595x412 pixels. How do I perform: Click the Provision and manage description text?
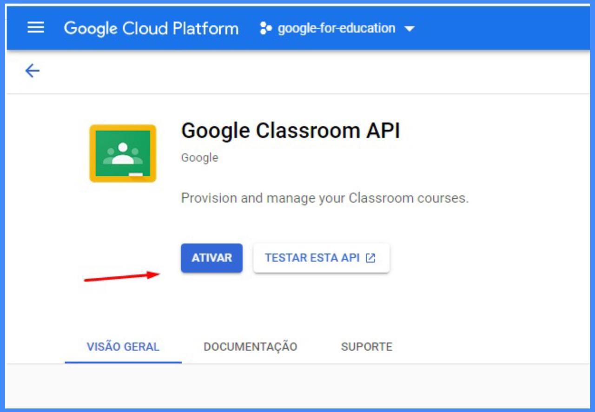325,198
